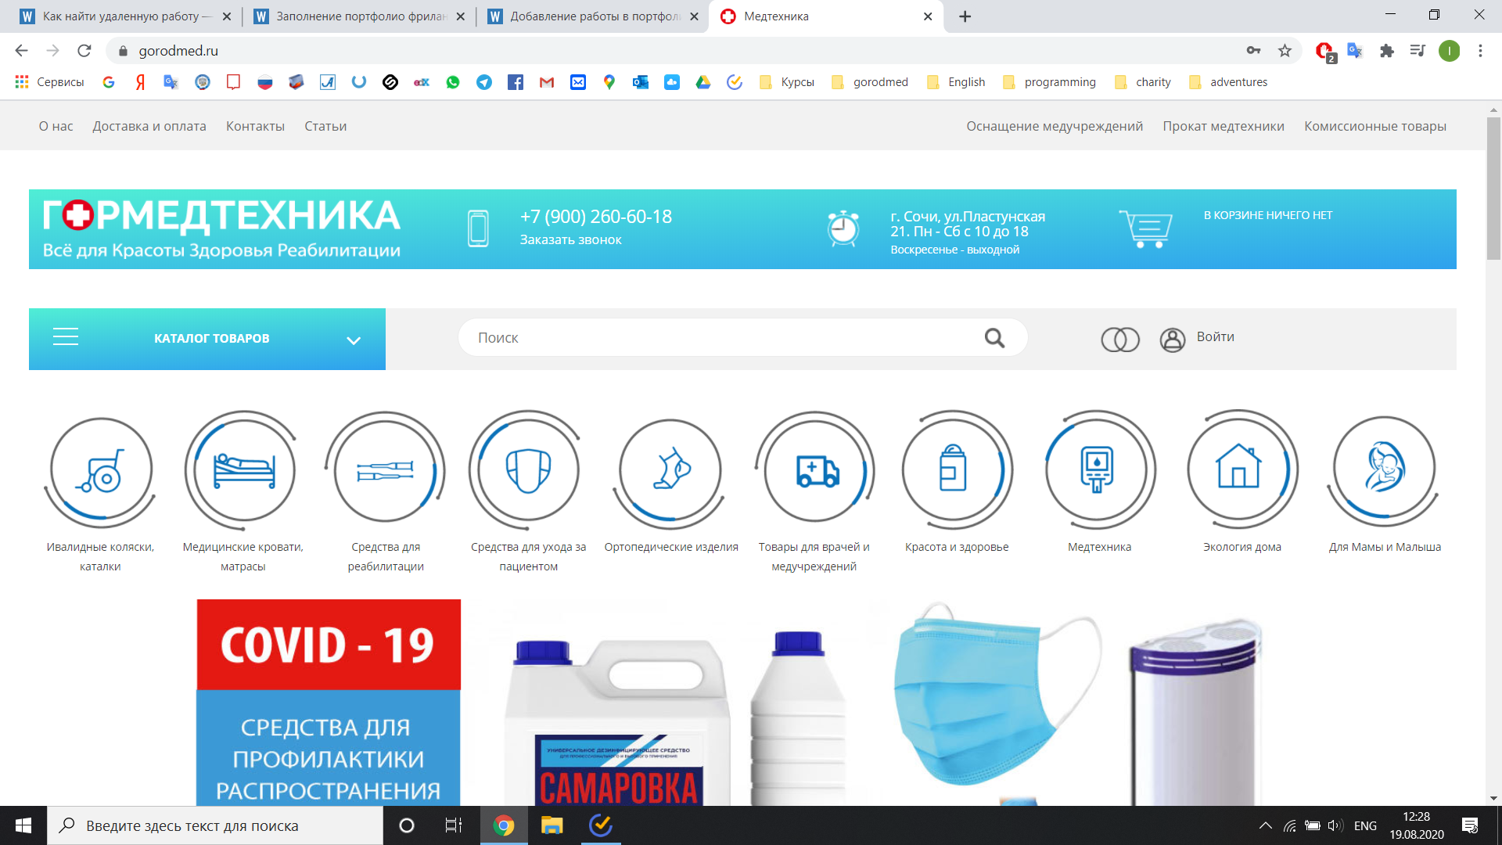
Task: Open the О нас menu item
Action: (x=56, y=126)
